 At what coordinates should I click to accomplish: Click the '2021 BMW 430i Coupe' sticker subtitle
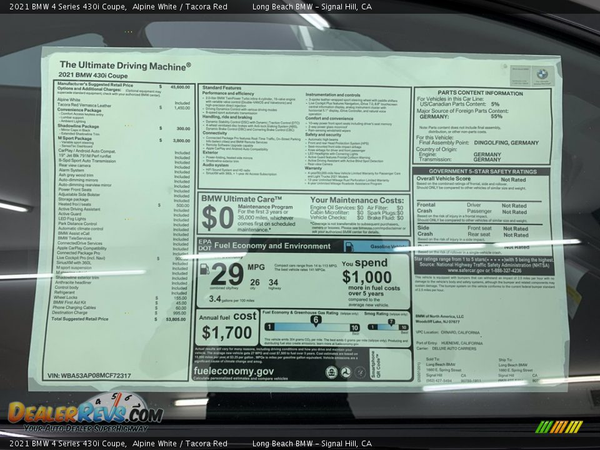tap(93, 75)
